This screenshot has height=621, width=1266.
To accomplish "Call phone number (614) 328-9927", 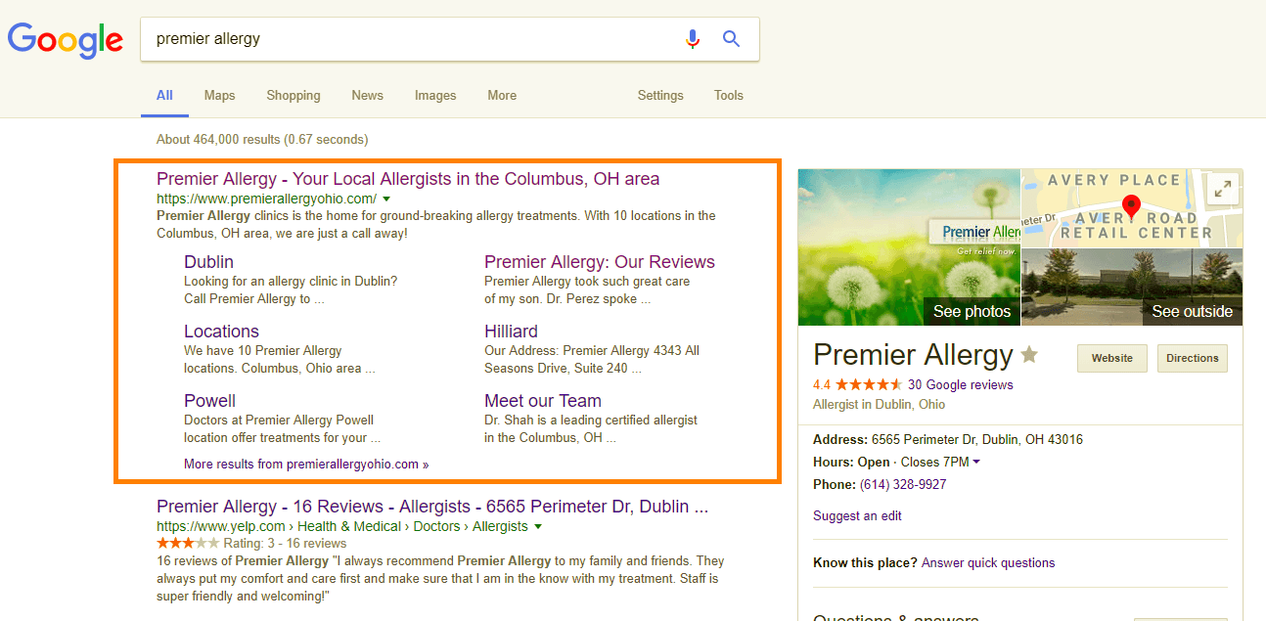I will 901,484.
